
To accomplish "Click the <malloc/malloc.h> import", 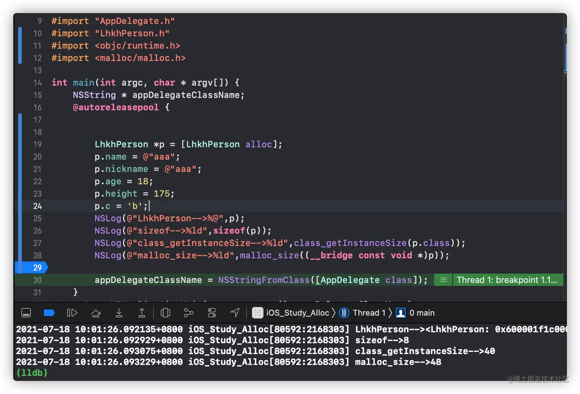I will click(140, 58).
